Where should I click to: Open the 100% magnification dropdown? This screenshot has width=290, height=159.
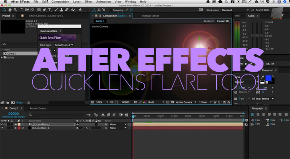point(102,102)
